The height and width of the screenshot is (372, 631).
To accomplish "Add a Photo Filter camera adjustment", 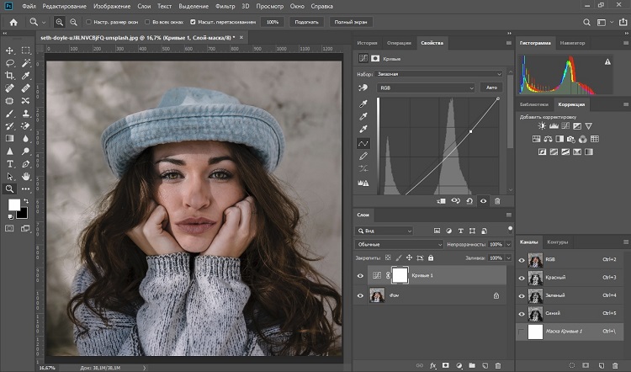I will tap(571, 139).
